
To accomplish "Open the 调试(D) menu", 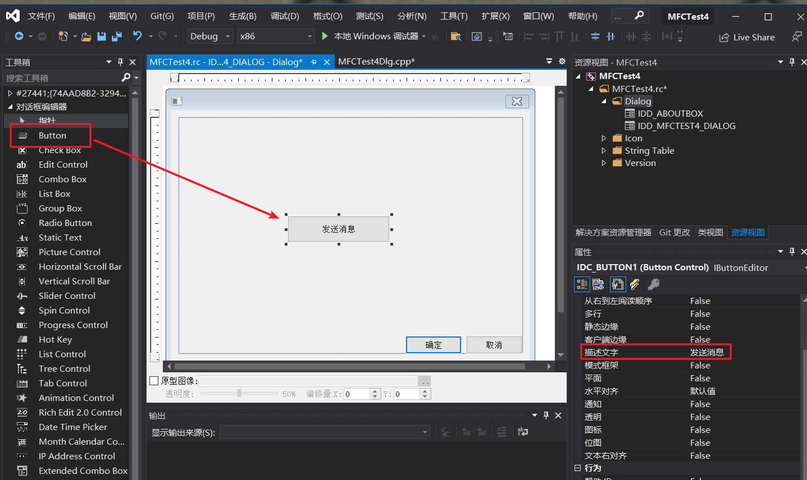I will [285, 16].
